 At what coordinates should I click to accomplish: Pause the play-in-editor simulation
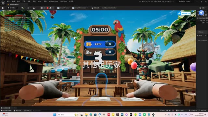[42, 8]
